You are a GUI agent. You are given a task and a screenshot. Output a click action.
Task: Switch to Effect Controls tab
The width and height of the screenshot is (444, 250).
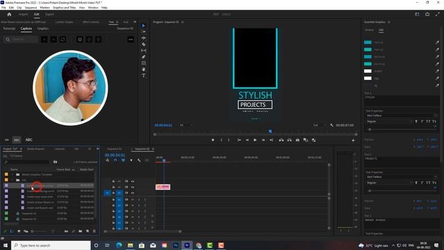click(91, 22)
